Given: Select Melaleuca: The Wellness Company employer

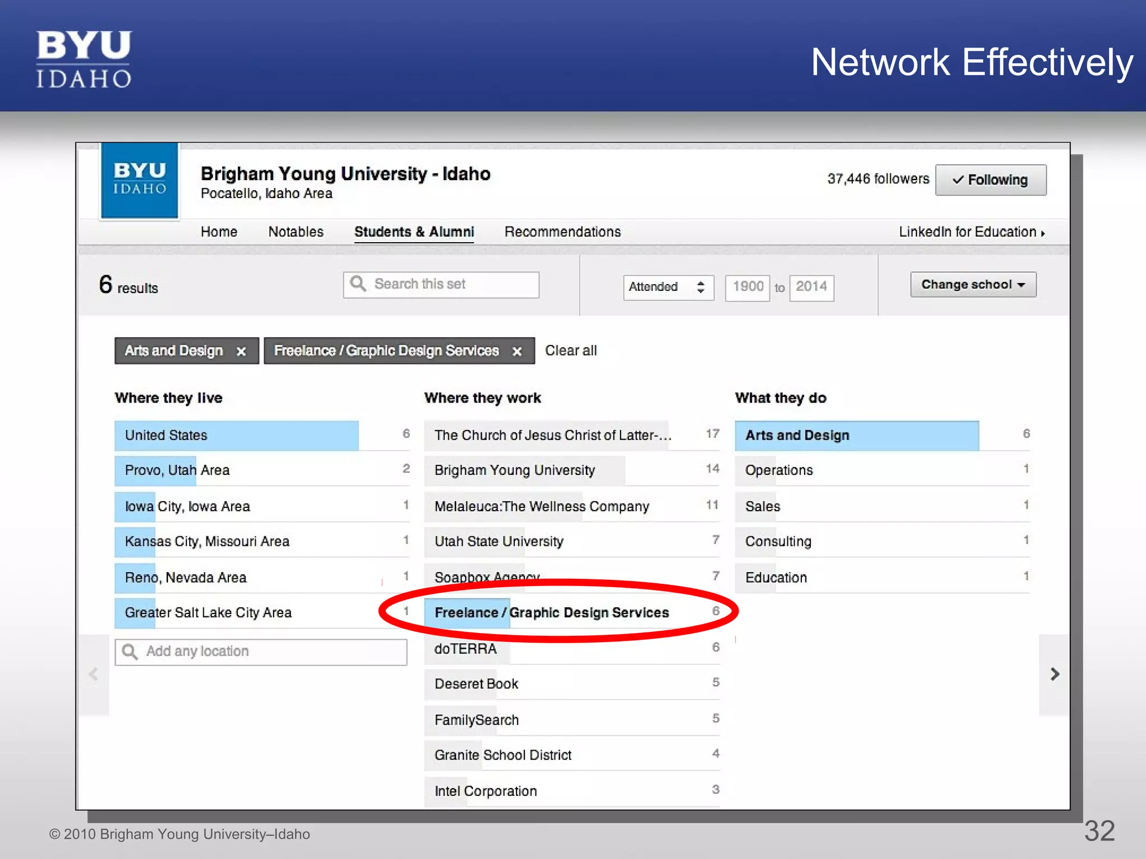Looking at the screenshot, I should tap(572, 506).
